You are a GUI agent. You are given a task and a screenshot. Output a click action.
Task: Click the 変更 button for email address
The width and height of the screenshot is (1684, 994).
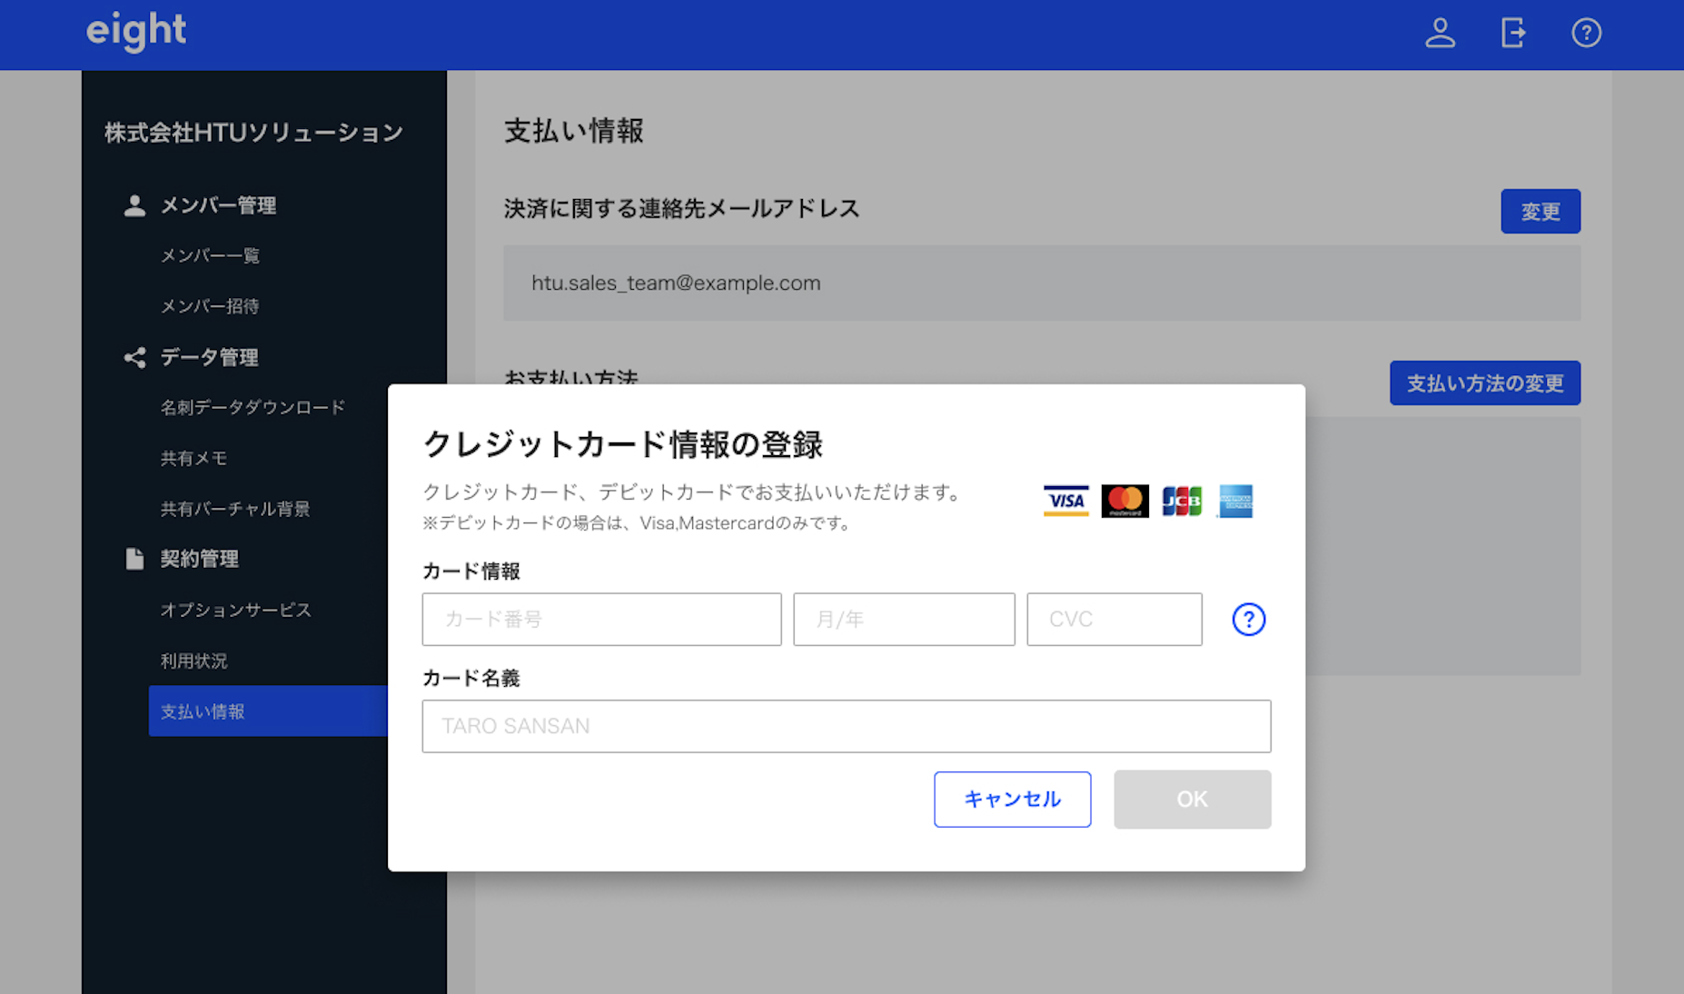pos(1540,212)
